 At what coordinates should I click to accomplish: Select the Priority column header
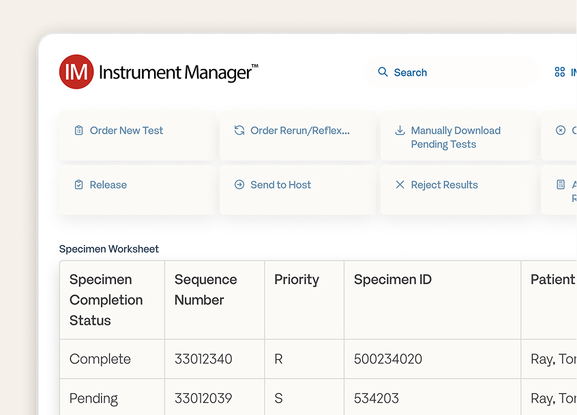coord(297,280)
